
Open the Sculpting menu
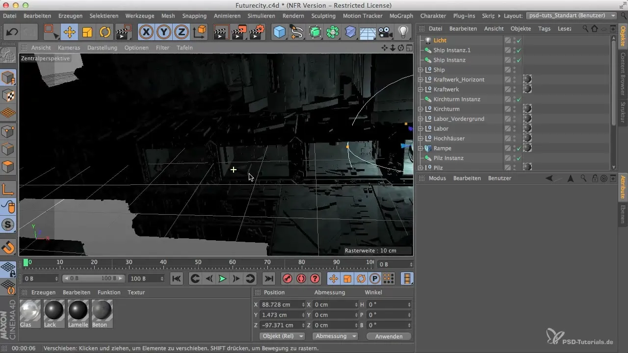(323, 16)
